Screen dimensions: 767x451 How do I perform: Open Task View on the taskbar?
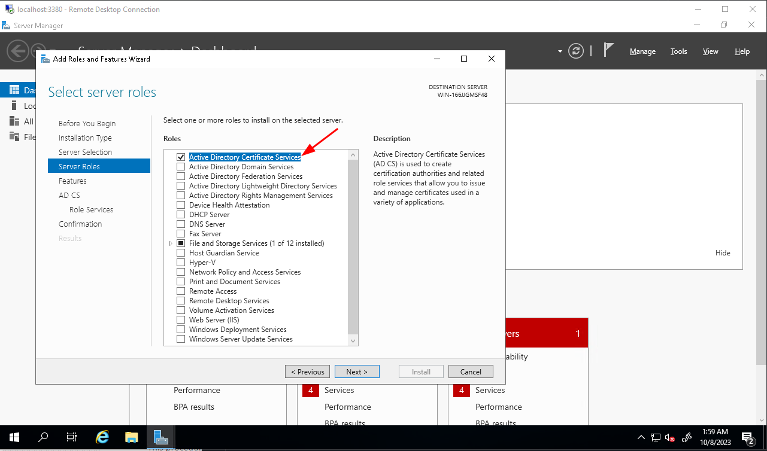[72, 437]
